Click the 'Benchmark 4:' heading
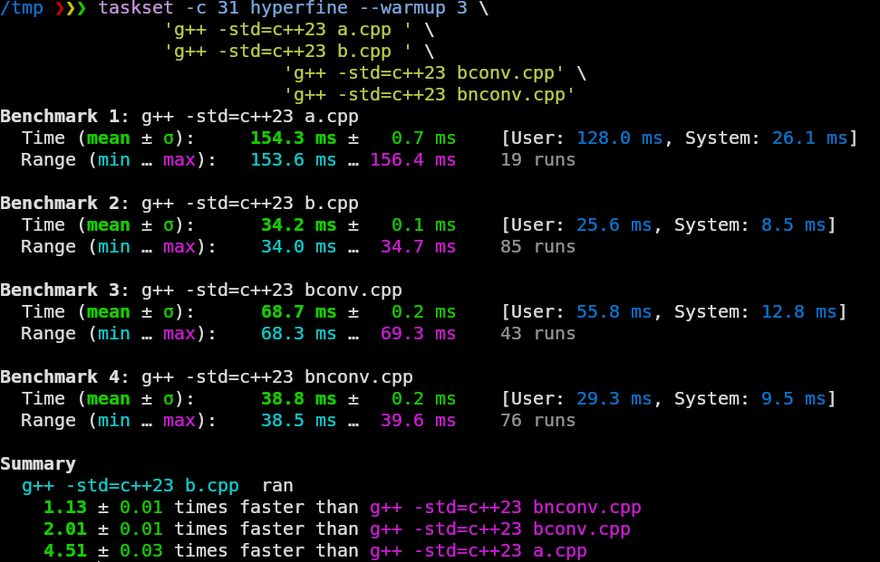 [64, 377]
